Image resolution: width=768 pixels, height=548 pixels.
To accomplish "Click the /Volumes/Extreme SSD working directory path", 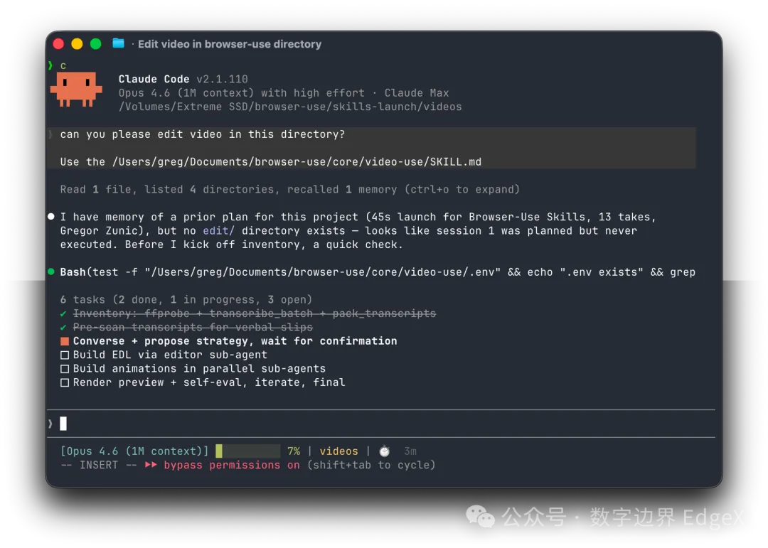I will (x=290, y=107).
